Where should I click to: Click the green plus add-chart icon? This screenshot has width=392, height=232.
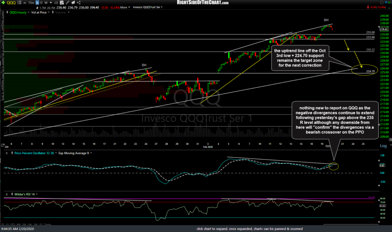click(3, 2)
